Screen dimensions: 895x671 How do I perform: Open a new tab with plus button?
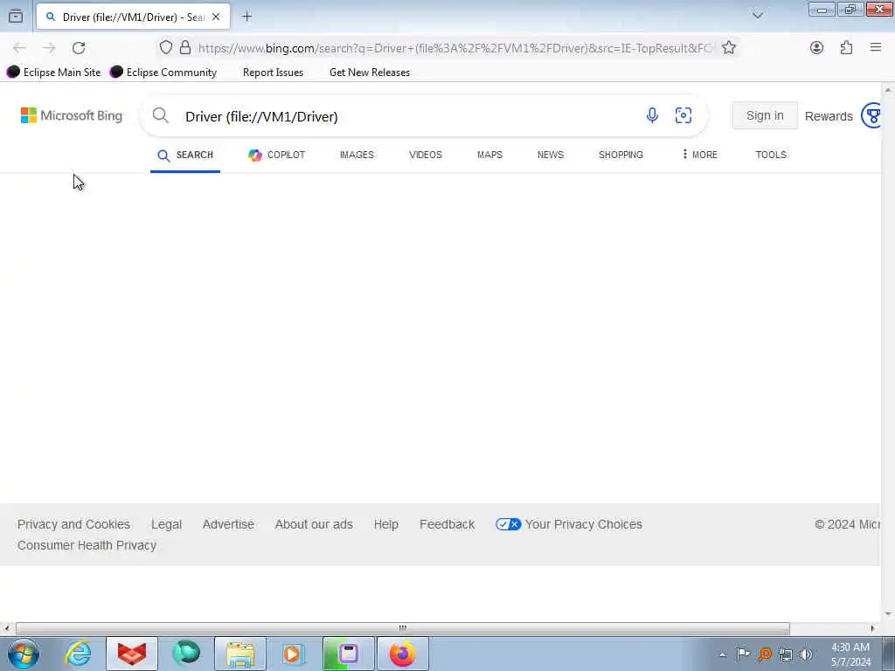pyautogui.click(x=246, y=17)
